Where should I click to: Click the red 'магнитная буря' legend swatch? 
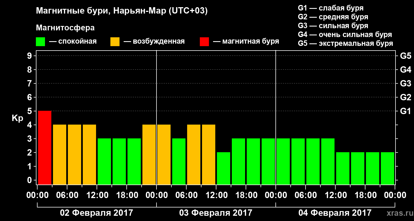pos(204,42)
